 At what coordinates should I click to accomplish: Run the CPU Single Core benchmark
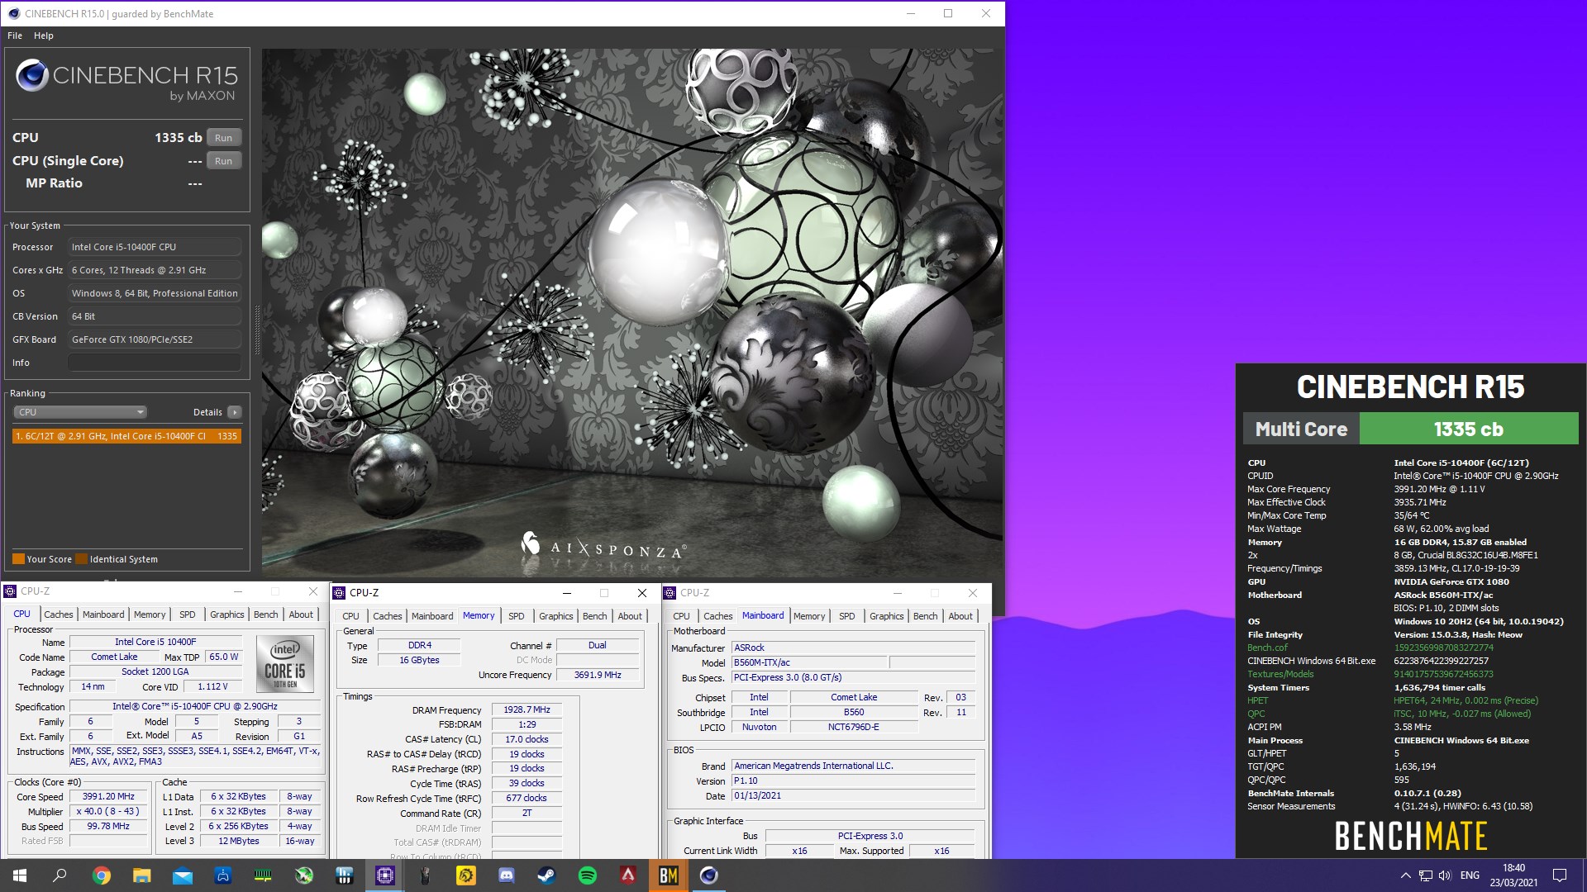click(223, 161)
